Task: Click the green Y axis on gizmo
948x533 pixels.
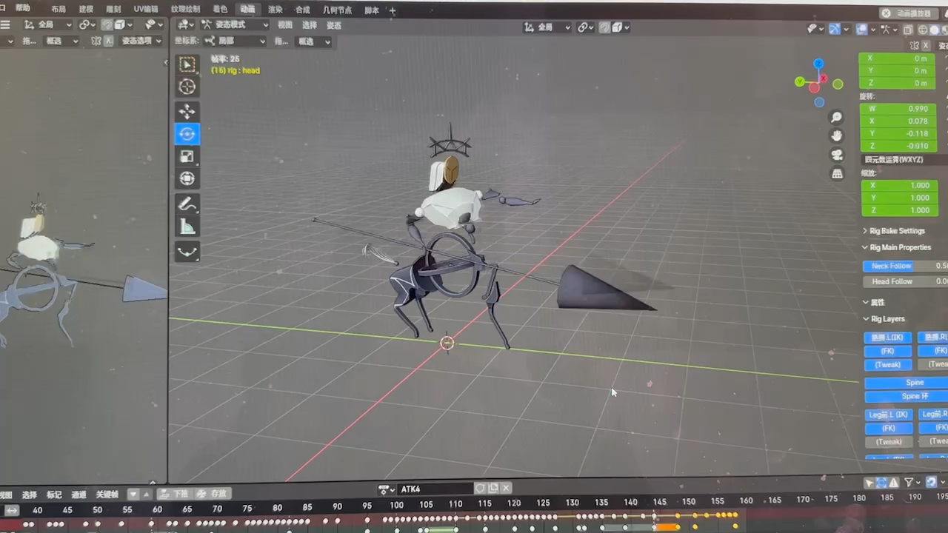Action: point(800,81)
